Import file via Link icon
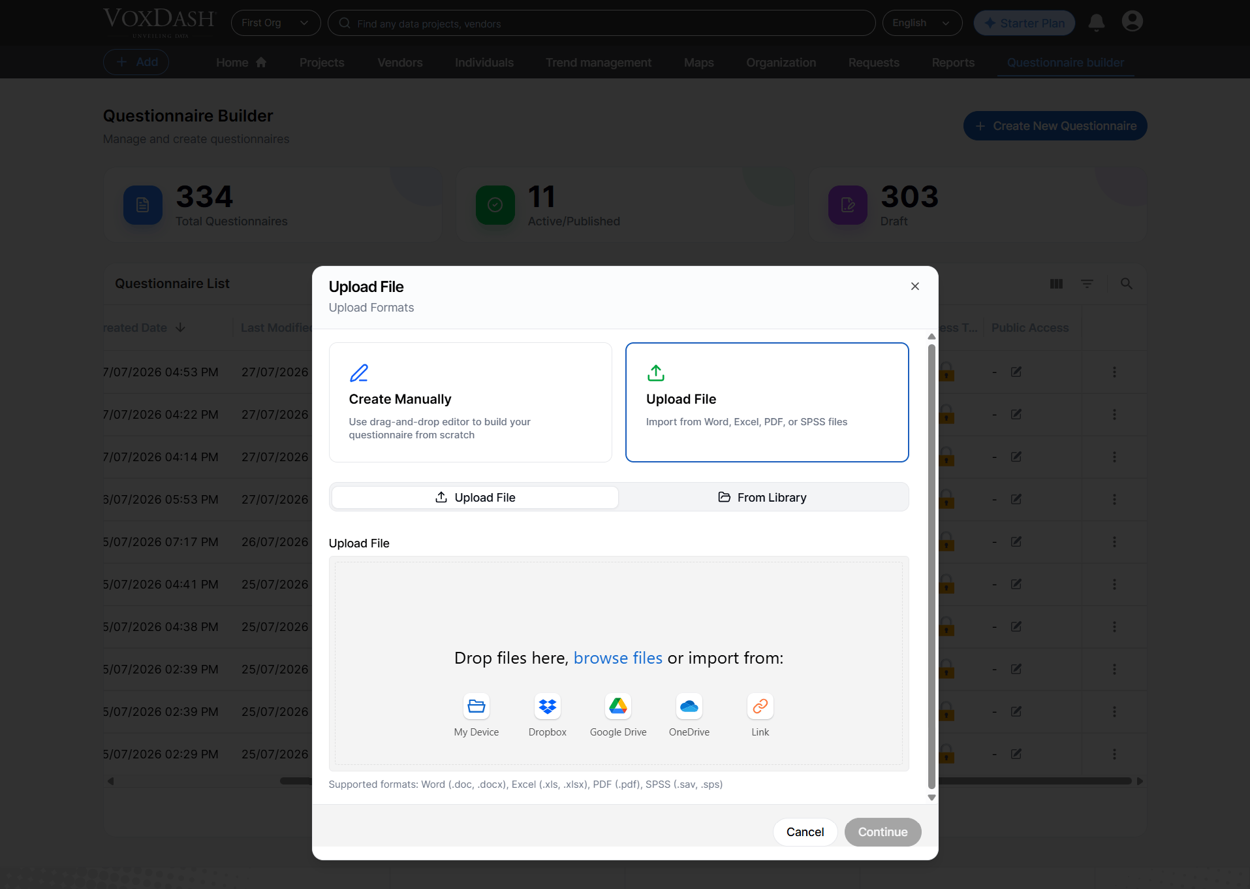The width and height of the screenshot is (1250, 889). tap(760, 706)
